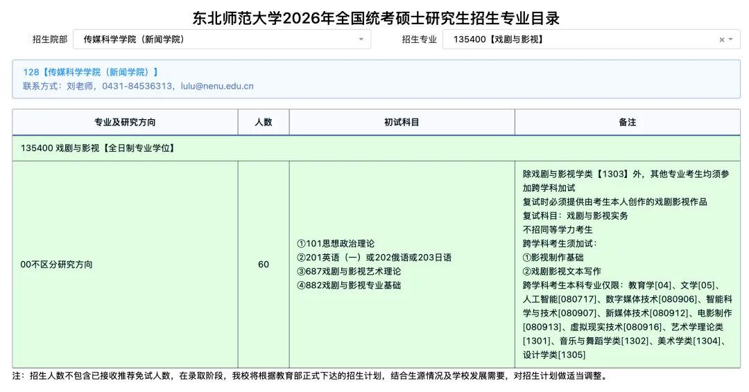Screen dimensions: 749x392
Task: Click the 135400 戏剧与影视【全日制专业学位】 row
Action: pyautogui.click(x=377, y=148)
